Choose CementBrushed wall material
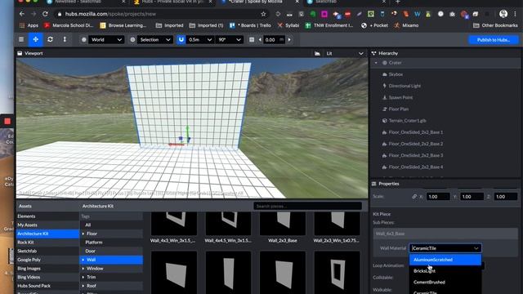This screenshot has height=294, width=523. tap(445, 283)
